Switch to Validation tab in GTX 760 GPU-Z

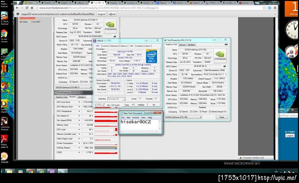click(191, 45)
